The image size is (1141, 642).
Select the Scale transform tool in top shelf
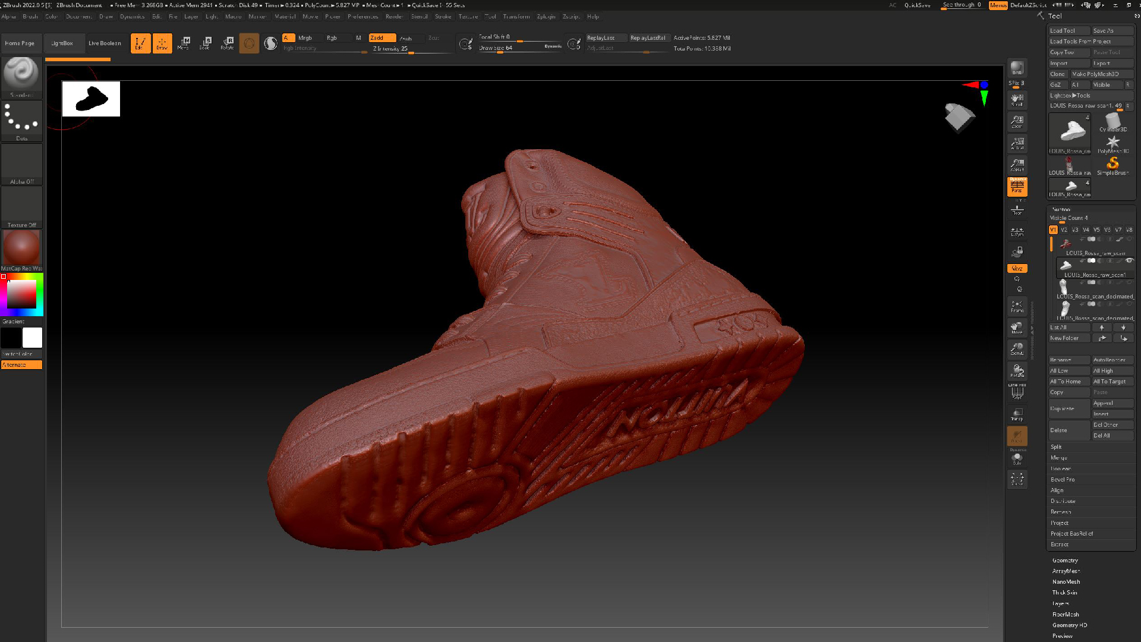(206, 43)
